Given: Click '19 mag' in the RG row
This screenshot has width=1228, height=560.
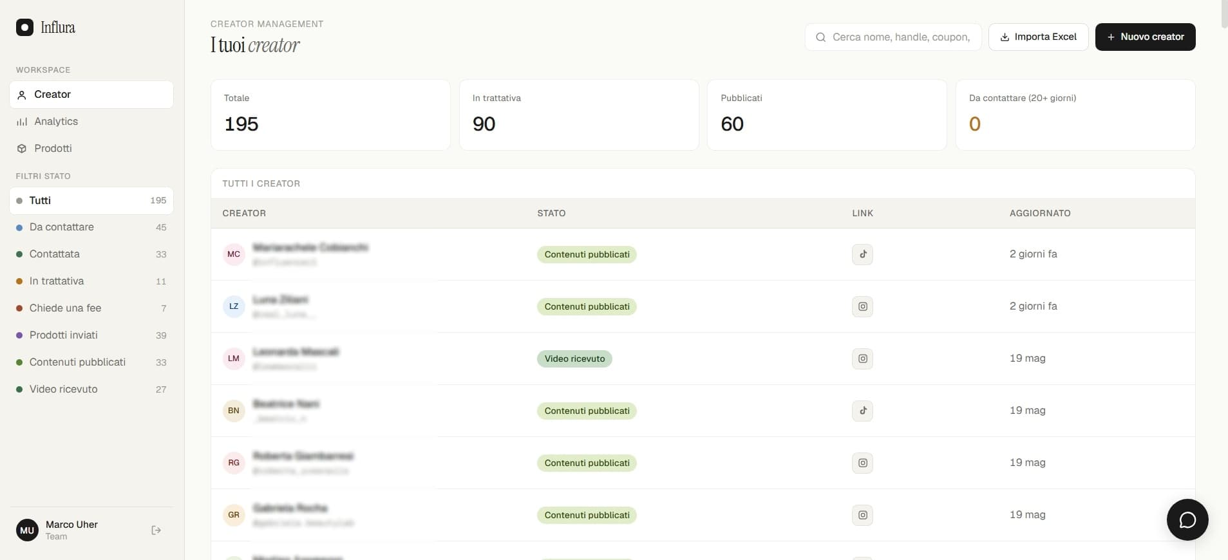Looking at the screenshot, I should (1027, 463).
